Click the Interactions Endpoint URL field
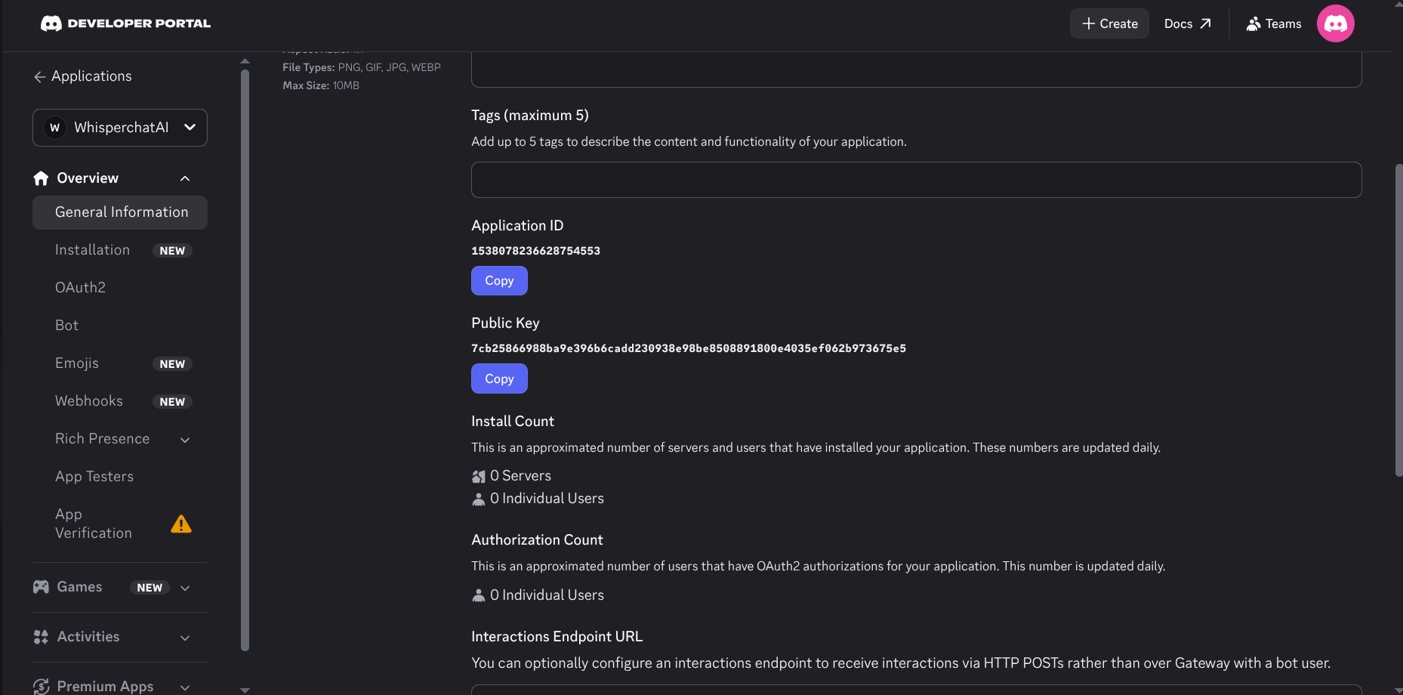The image size is (1403, 695). [916, 690]
